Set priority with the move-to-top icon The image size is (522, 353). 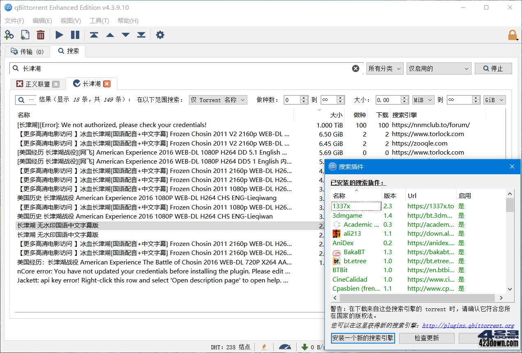94,35
